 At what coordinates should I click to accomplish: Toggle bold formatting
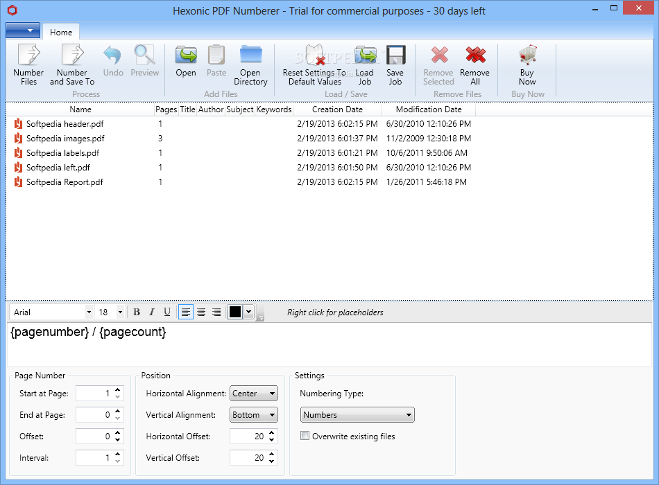pos(137,312)
